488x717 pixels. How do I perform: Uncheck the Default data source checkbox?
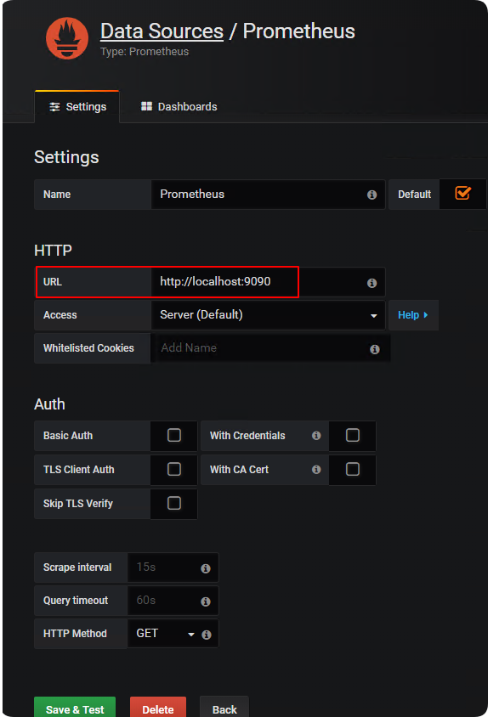click(462, 193)
